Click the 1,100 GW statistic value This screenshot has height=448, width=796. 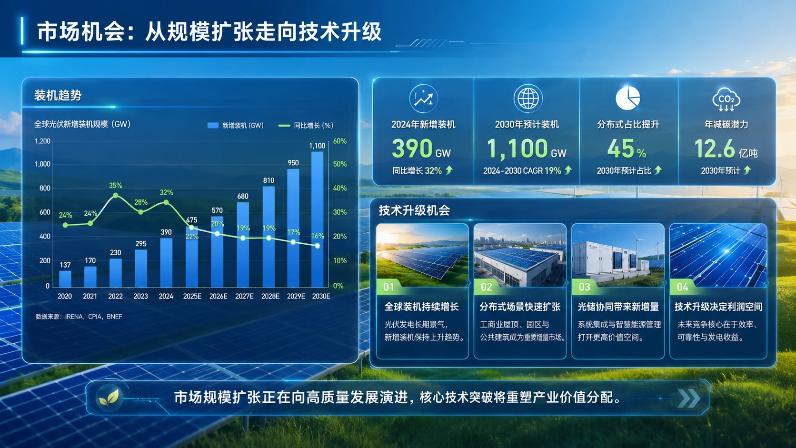coord(527,149)
